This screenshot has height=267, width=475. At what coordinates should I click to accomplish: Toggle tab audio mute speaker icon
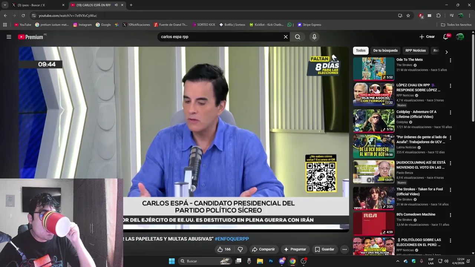117,5
